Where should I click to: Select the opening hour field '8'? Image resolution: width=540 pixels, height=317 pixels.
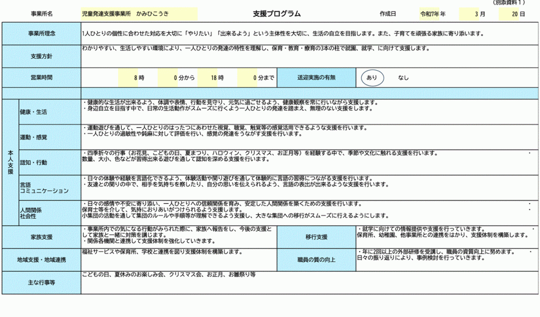coord(128,78)
